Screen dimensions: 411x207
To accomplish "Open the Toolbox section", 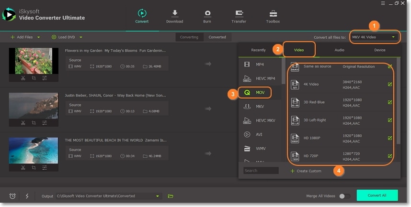I will (273, 16).
